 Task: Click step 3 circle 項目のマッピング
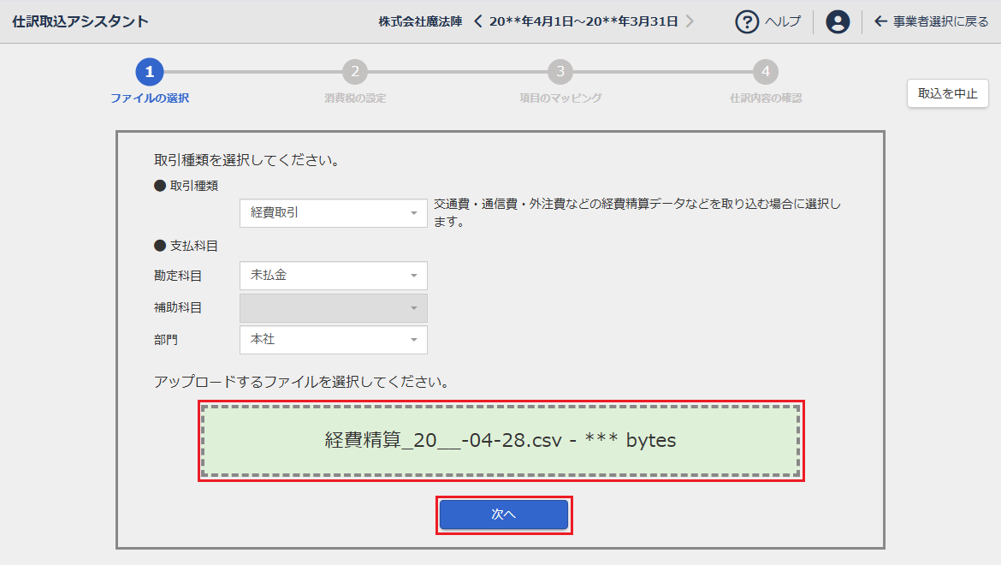click(x=560, y=72)
